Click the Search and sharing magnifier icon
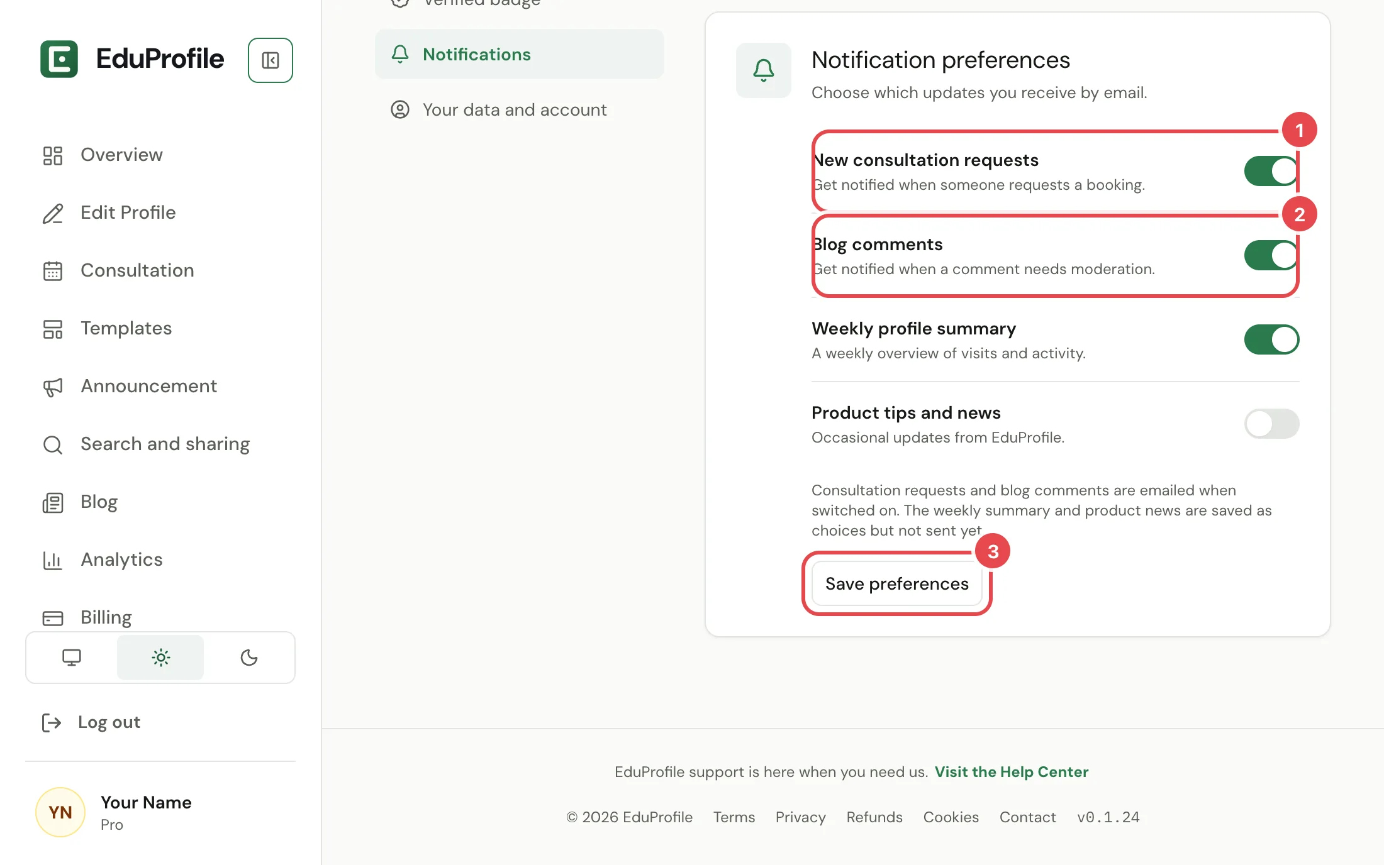Image resolution: width=1384 pixels, height=865 pixels. pyautogui.click(x=53, y=444)
